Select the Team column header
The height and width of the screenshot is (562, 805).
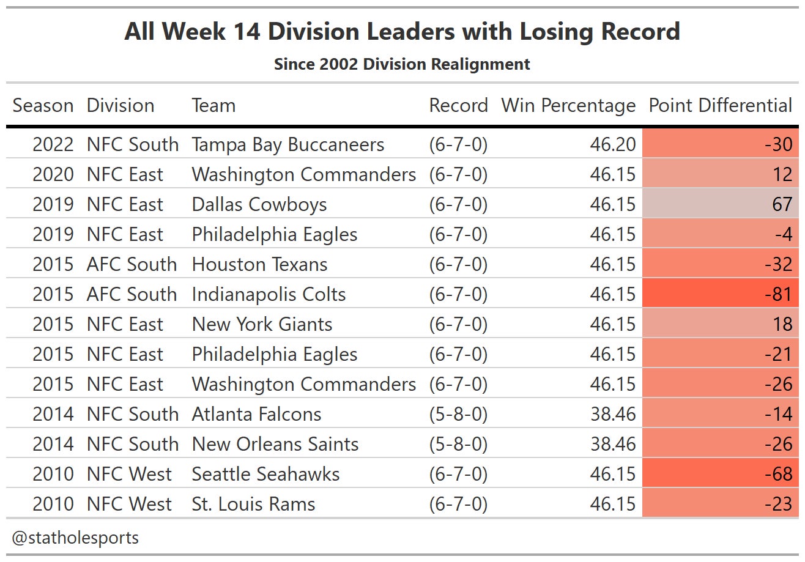[213, 105]
